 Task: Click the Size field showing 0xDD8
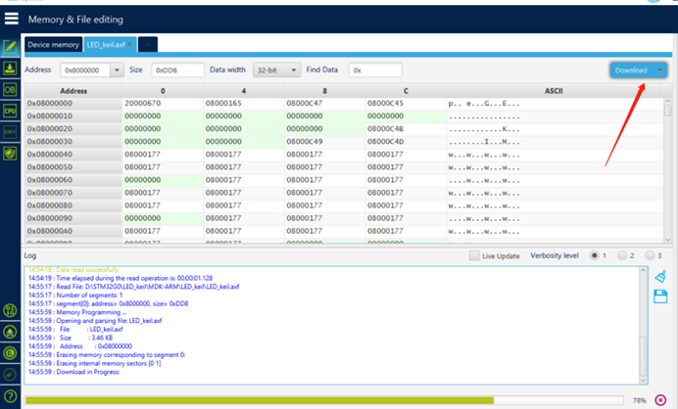point(177,70)
